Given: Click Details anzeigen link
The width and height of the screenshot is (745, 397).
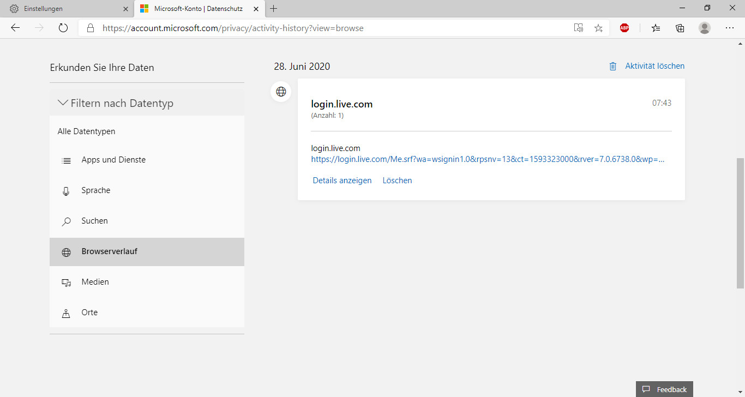Looking at the screenshot, I should pos(343,181).
